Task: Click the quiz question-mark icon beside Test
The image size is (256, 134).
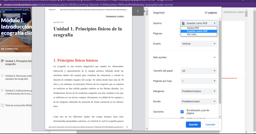Action: point(3,105)
